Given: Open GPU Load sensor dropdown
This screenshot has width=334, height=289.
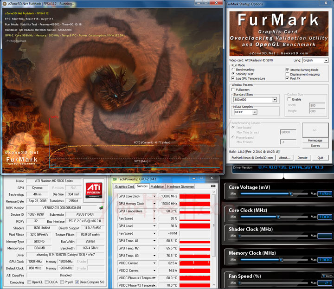Looking at the screenshot, I should pyautogui.click(x=154, y=226).
